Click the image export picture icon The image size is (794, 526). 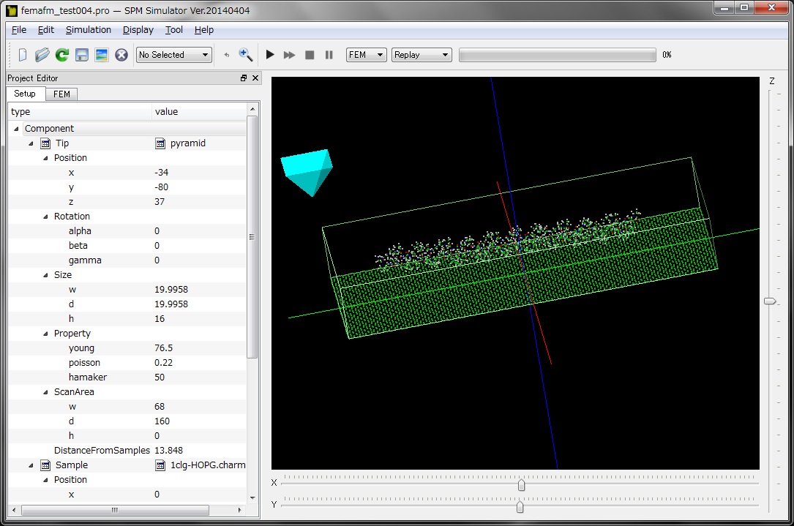[x=102, y=55]
